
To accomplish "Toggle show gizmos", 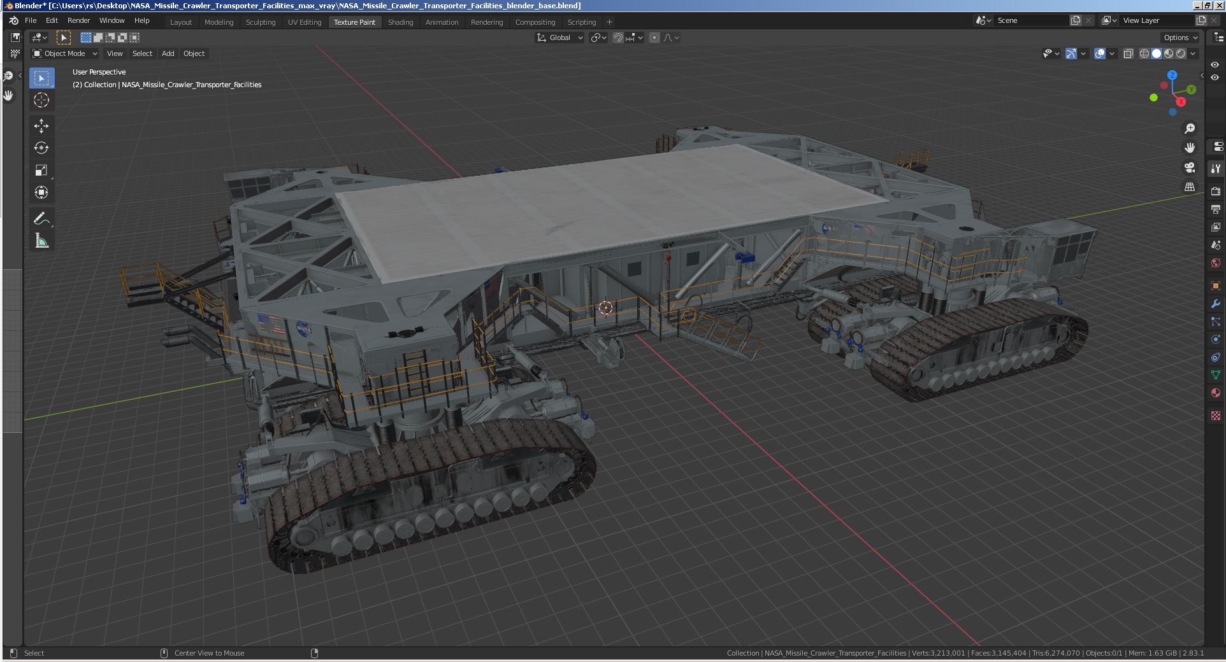I will click(x=1071, y=53).
